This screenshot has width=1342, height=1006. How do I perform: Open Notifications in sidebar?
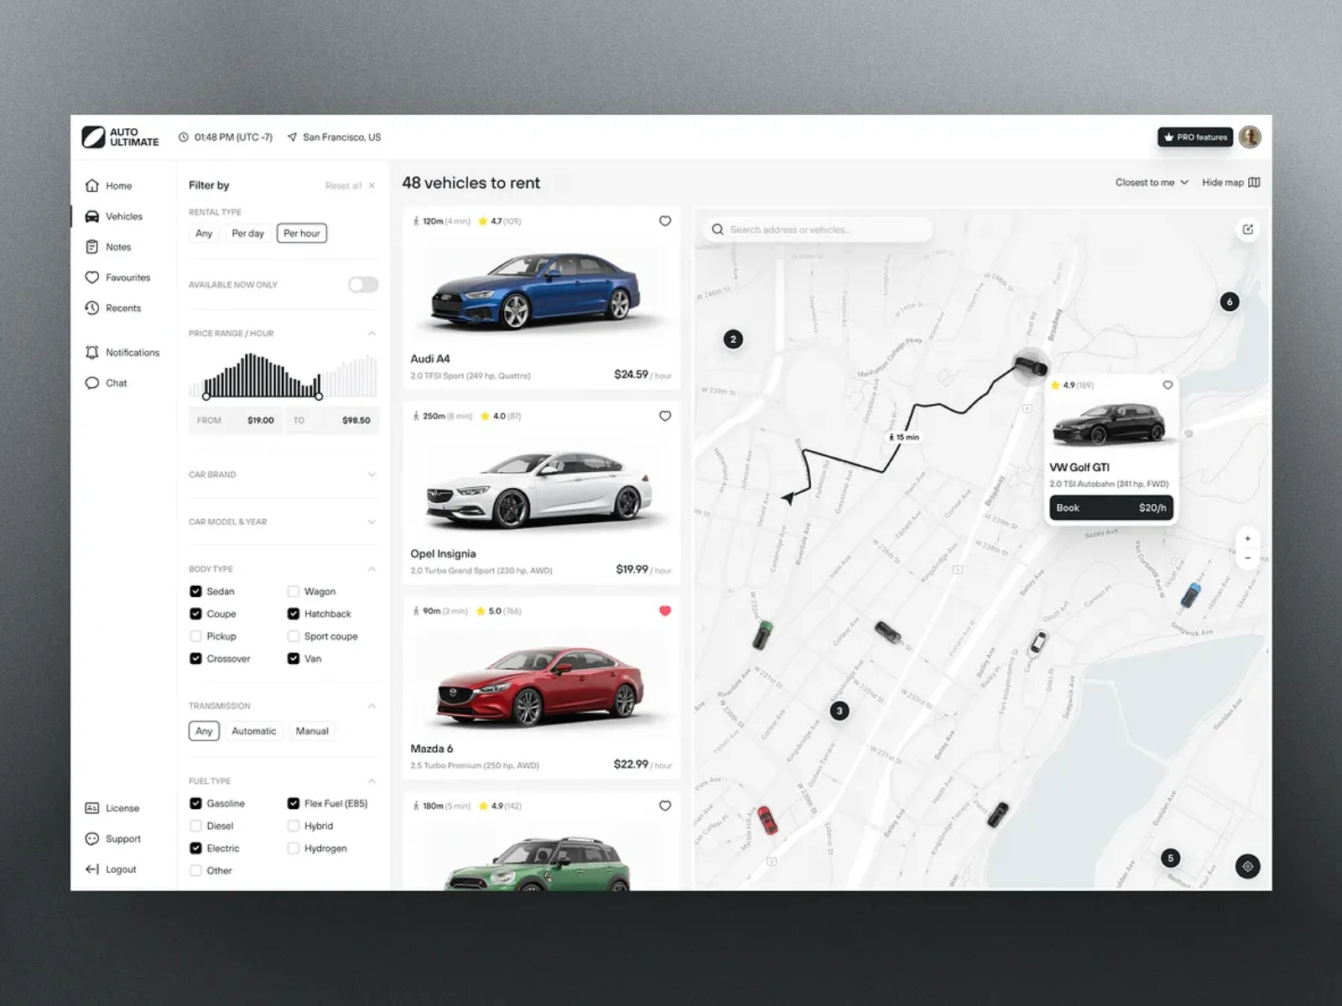[x=122, y=353]
